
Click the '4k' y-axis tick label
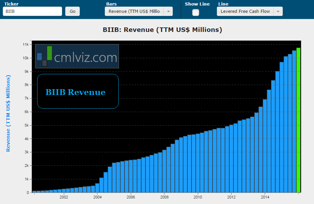(27, 139)
